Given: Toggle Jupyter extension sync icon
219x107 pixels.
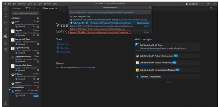Looking at the screenshot, I should coord(34,35).
